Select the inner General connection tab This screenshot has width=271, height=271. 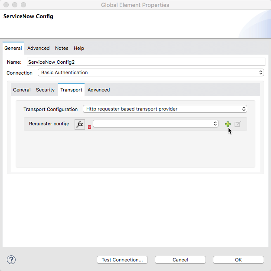click(22, 90)
